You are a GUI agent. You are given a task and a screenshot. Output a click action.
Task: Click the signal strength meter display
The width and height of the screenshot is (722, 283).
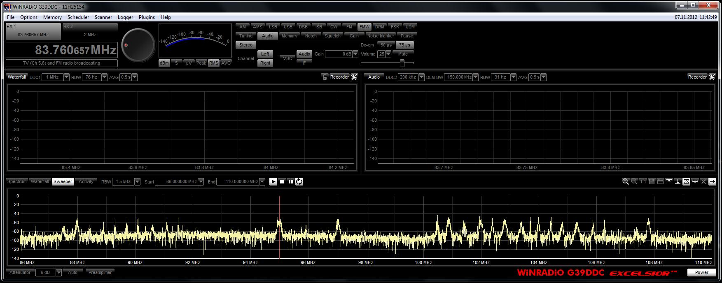[195, 40]
